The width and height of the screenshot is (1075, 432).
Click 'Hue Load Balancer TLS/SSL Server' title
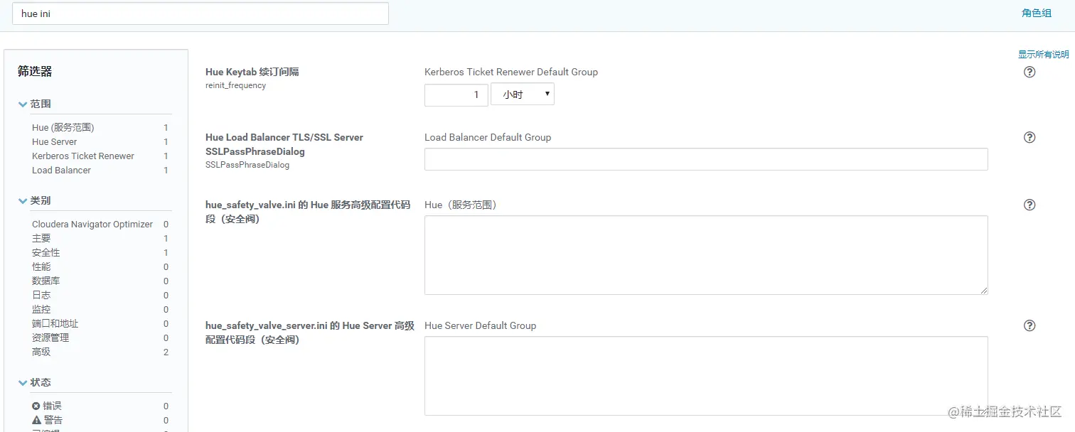pyautogui.click(x=284, y=137)
